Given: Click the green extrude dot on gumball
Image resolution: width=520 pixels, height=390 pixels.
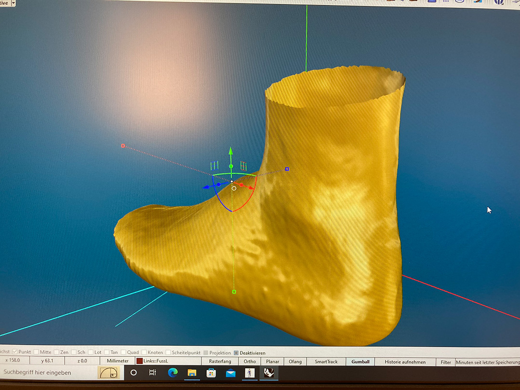Looking at the screenshot, I should pos(231,166).
